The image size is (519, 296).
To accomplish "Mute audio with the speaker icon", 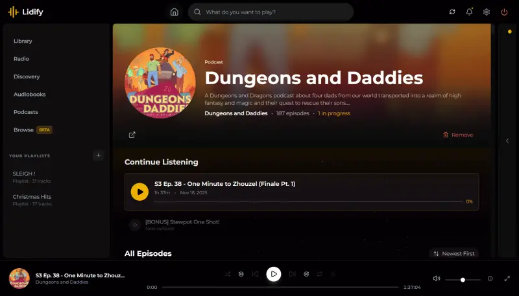I will click(x=437, y=279).
